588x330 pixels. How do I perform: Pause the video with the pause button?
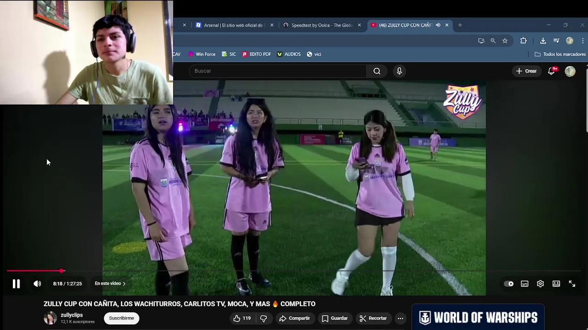coord(16,284)
